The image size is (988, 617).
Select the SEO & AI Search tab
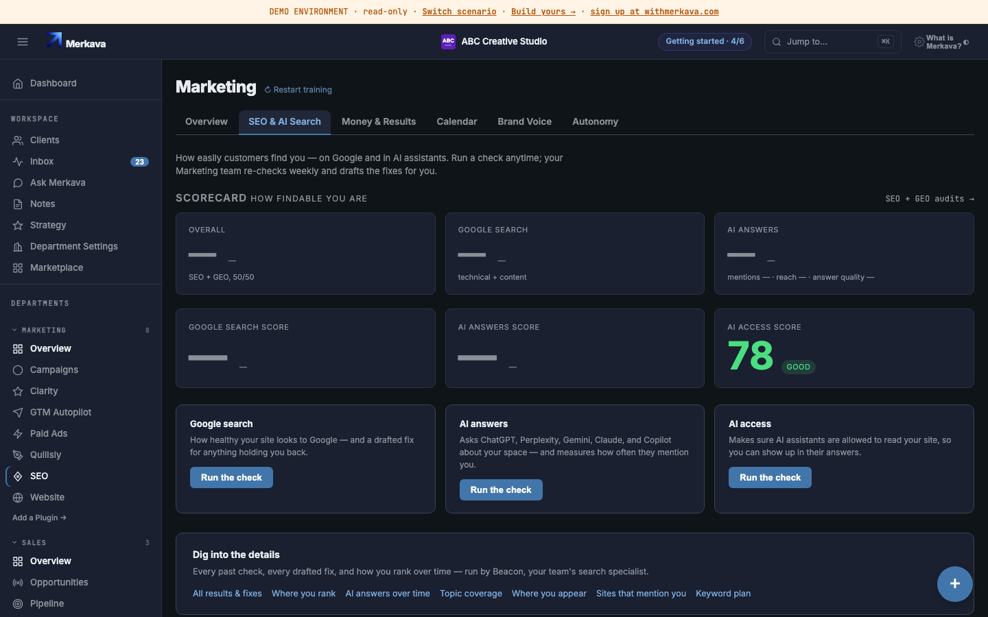tap(285, 122)
